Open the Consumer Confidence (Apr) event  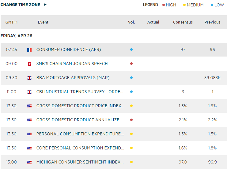(x=69, y=50)
